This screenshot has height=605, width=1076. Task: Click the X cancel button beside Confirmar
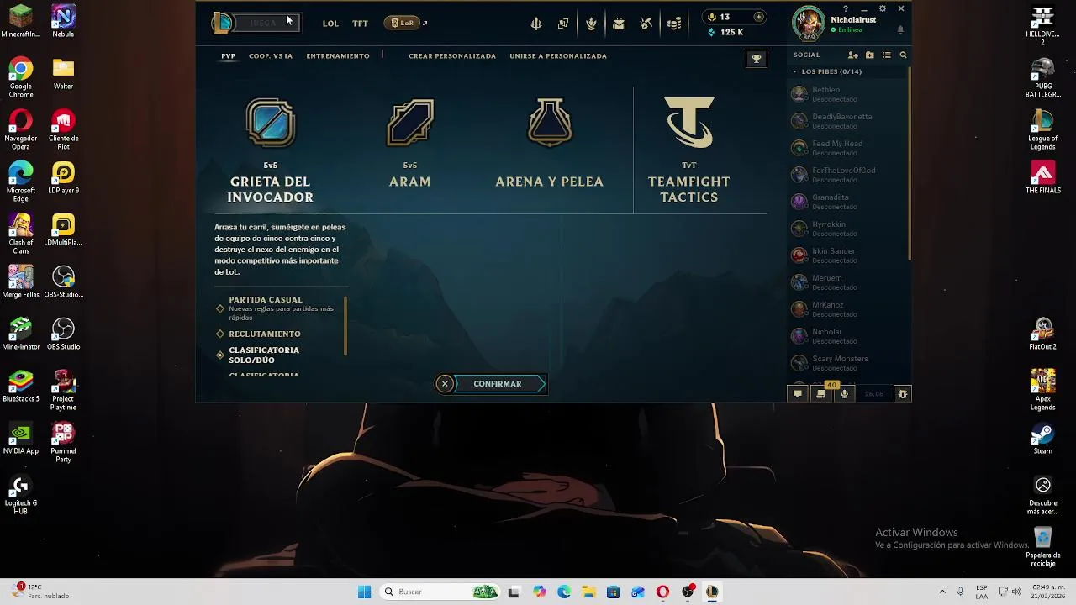[445, 384]
